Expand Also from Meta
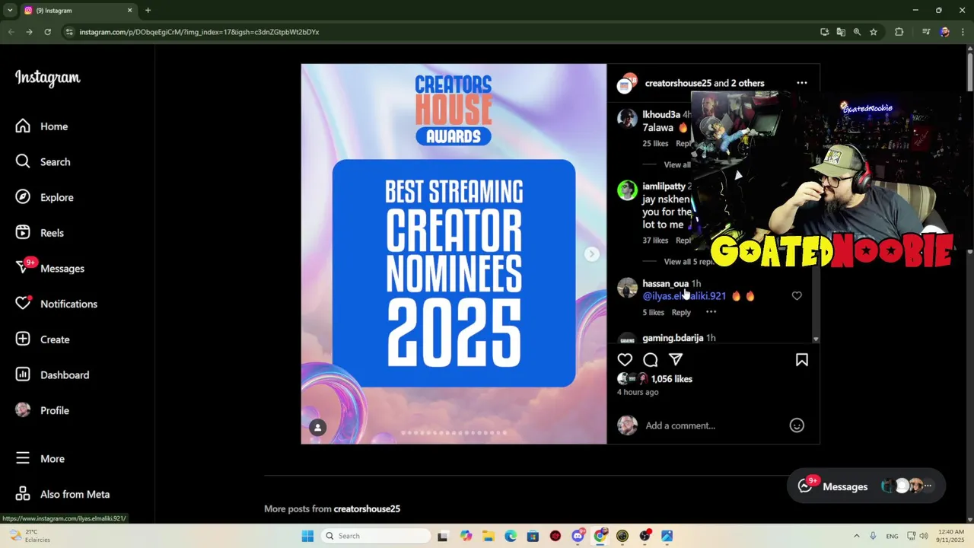The image size is (974, 548). click(x=63, y=494)
